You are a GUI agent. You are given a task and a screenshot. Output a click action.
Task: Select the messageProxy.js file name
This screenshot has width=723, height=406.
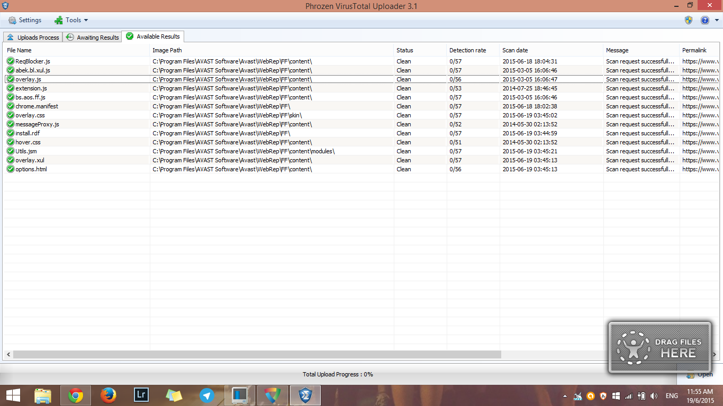pyautogui.click(x=38, y=124)
